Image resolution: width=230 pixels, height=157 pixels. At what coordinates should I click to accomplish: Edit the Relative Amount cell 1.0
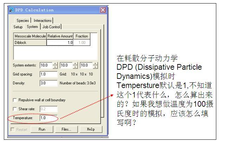pos(60,43)
